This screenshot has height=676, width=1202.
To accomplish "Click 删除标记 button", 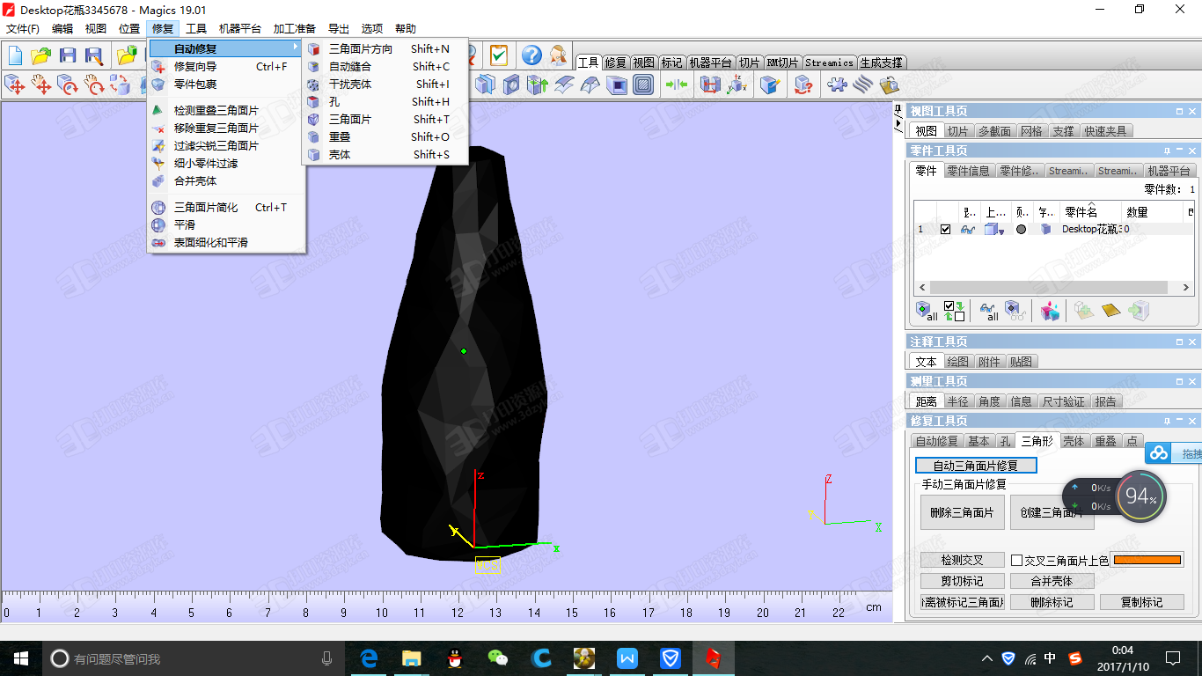I will (x=1052, y=602).
